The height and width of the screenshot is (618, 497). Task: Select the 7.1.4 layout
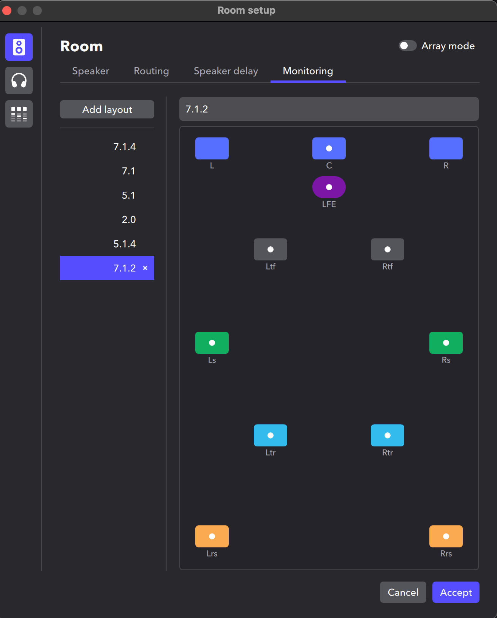[107, 147]
